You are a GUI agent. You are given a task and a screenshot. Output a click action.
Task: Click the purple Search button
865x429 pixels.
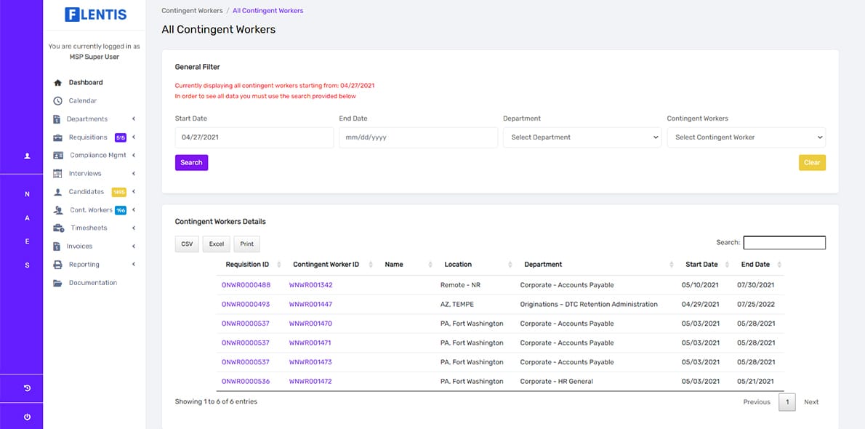click(191, 163)
